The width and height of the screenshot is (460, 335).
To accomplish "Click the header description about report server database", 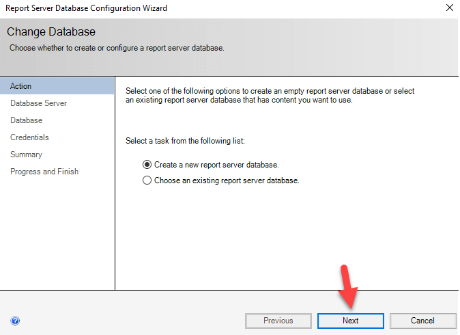I will tap(116, 48).
